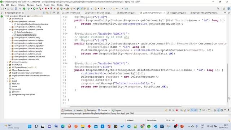
Task: Toggle Link with Editor in Package Explorer
Action: [x=47, y=13]
